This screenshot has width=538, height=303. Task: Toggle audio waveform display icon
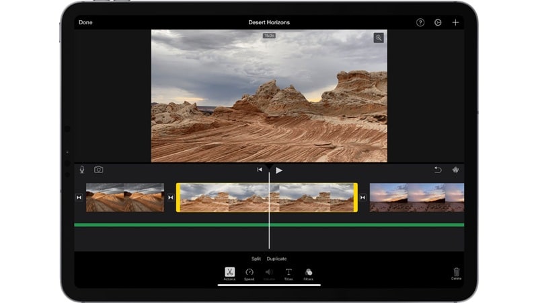[x=455, y=170]
